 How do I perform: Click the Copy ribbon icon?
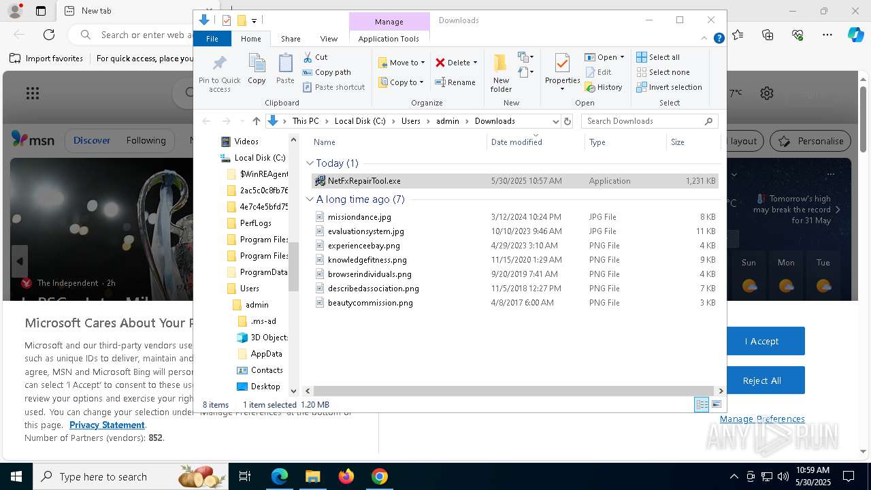click(257, 69)
